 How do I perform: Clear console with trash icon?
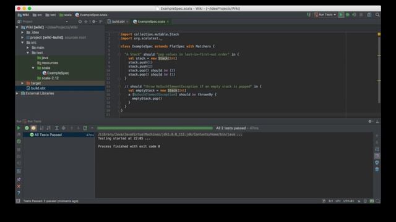[377, 170]
